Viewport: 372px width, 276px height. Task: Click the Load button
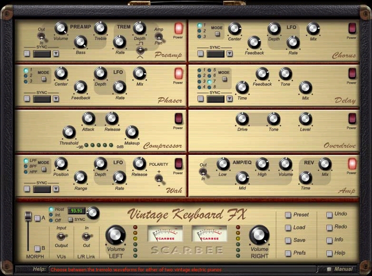click(x=288, y=228)
